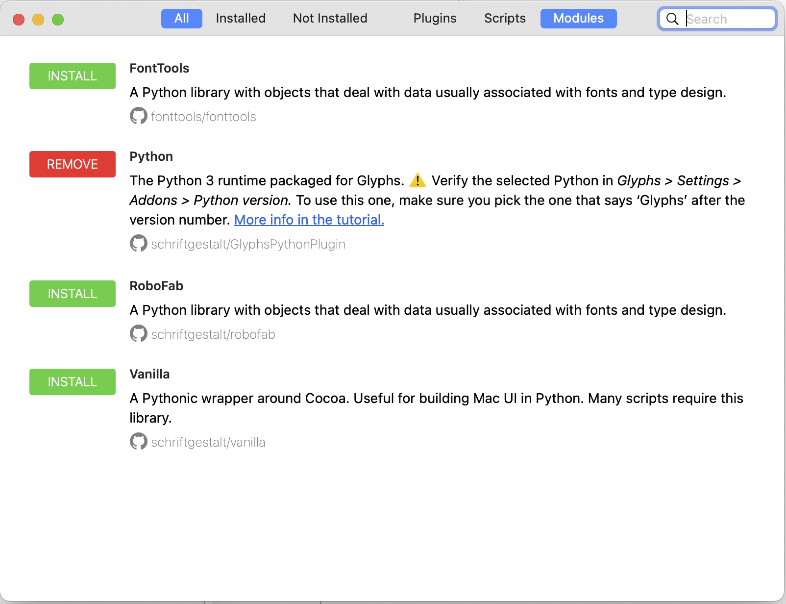This screenshot has width=786, height=604.
Task: Remove the Python module
Action: tap(73, 164)
